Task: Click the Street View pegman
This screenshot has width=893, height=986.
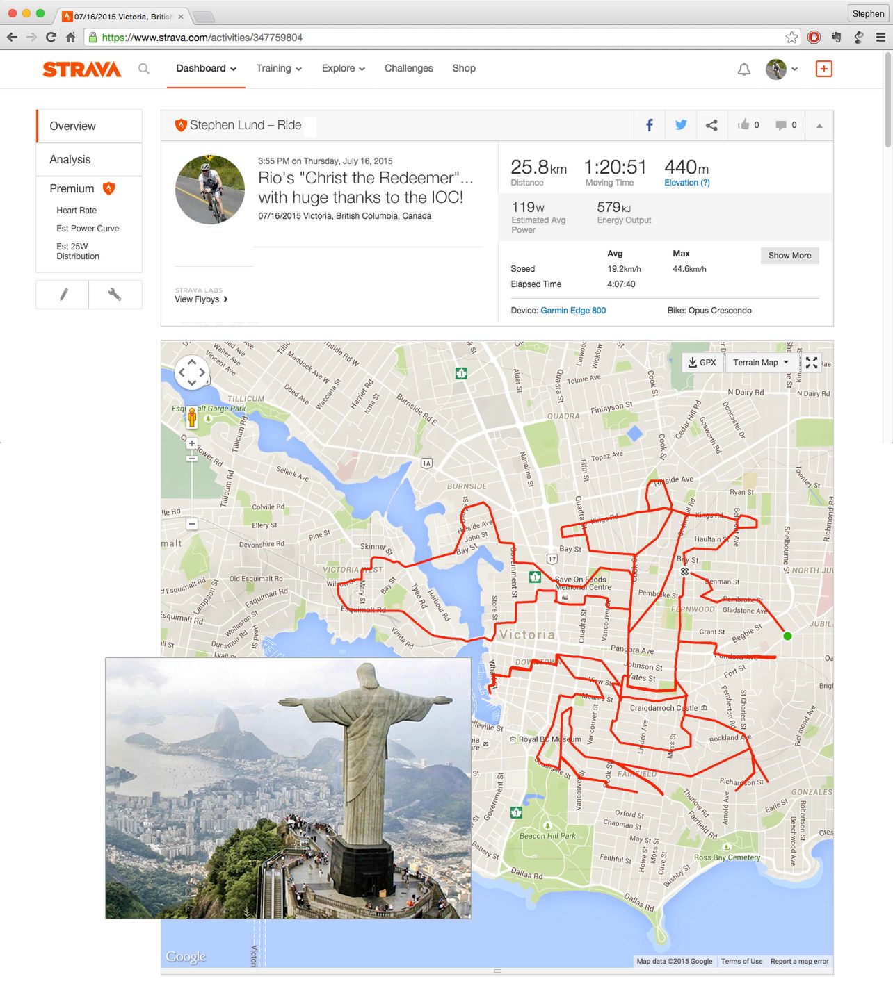Action: [192, 417]
